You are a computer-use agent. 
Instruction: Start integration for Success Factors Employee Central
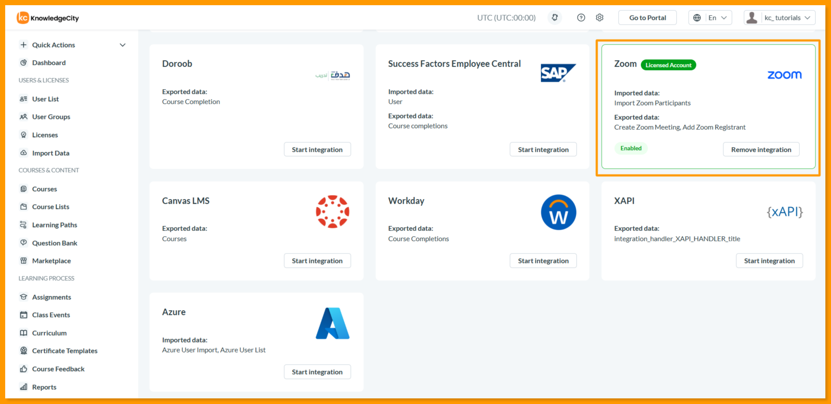click(543, 150)
